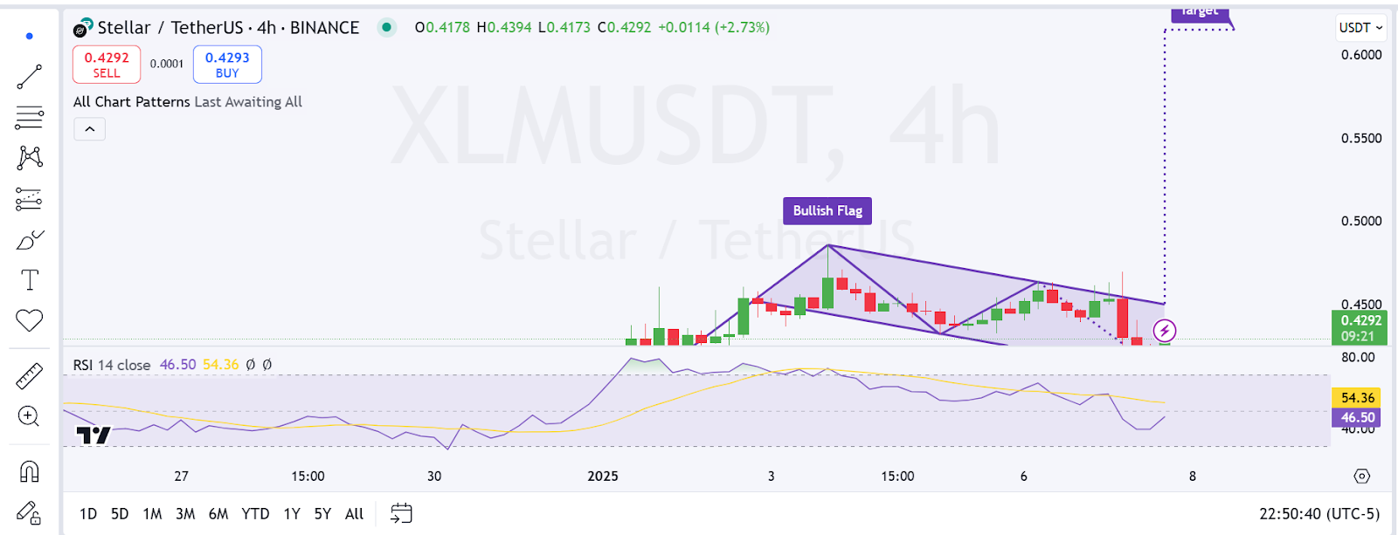The height and width of the screenshot is (535, 1398).
Task: Open the Fibonacci retracement tool
Action: pos(29,117)
